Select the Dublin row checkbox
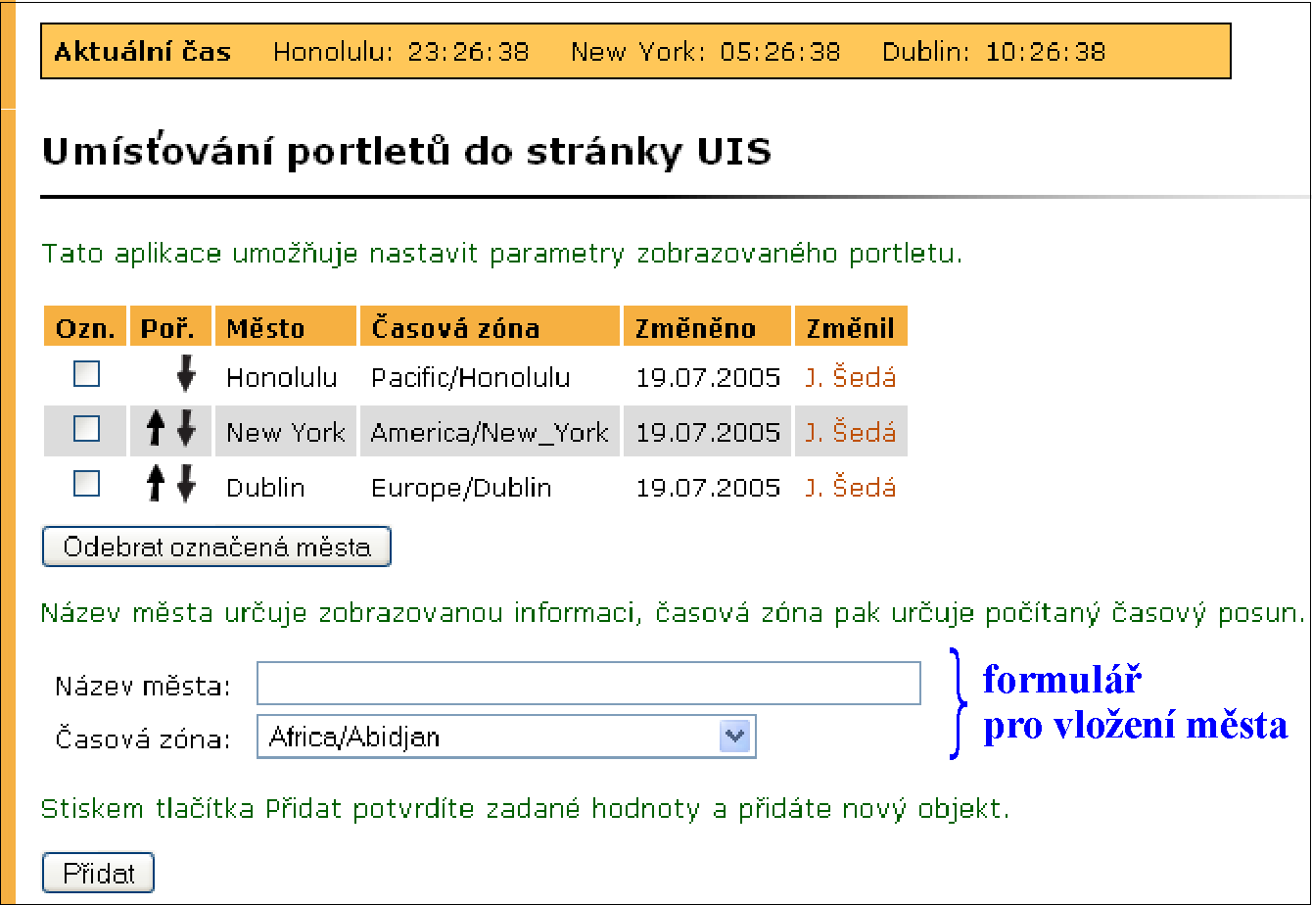This screenshot has height=905, width=1312. (x=87, y=483)
